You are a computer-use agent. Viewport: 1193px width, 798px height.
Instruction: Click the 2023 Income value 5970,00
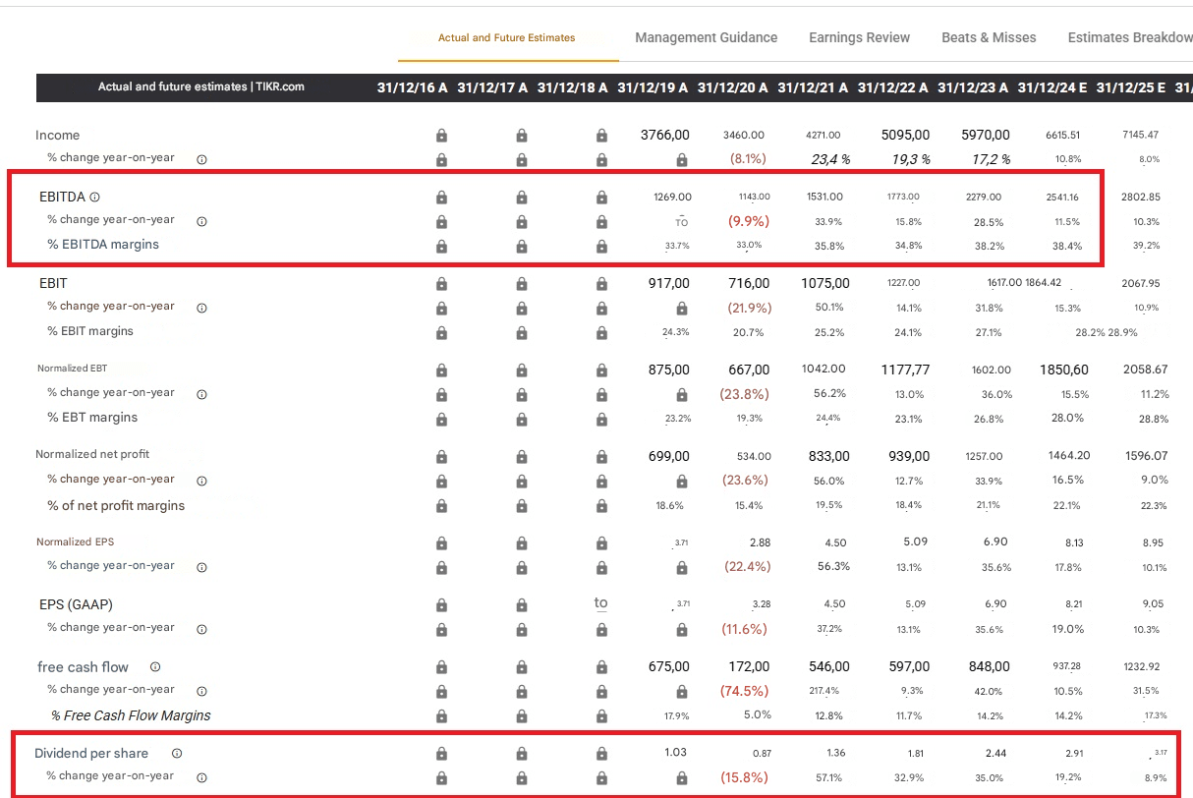click(x=986, y=135)
